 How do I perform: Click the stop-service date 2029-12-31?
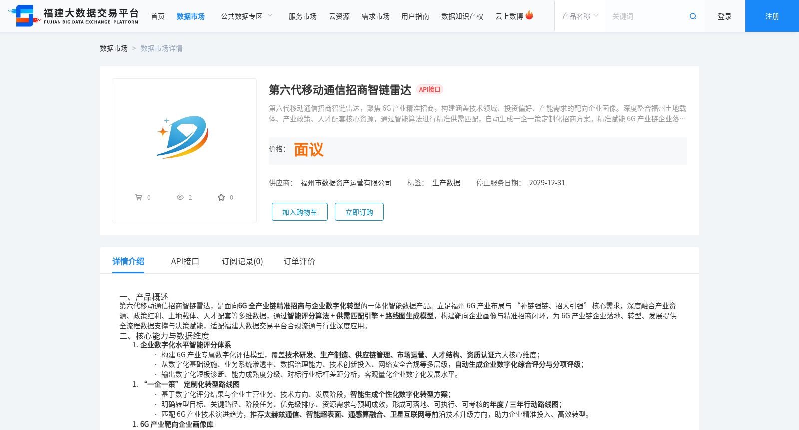point(547,183)
